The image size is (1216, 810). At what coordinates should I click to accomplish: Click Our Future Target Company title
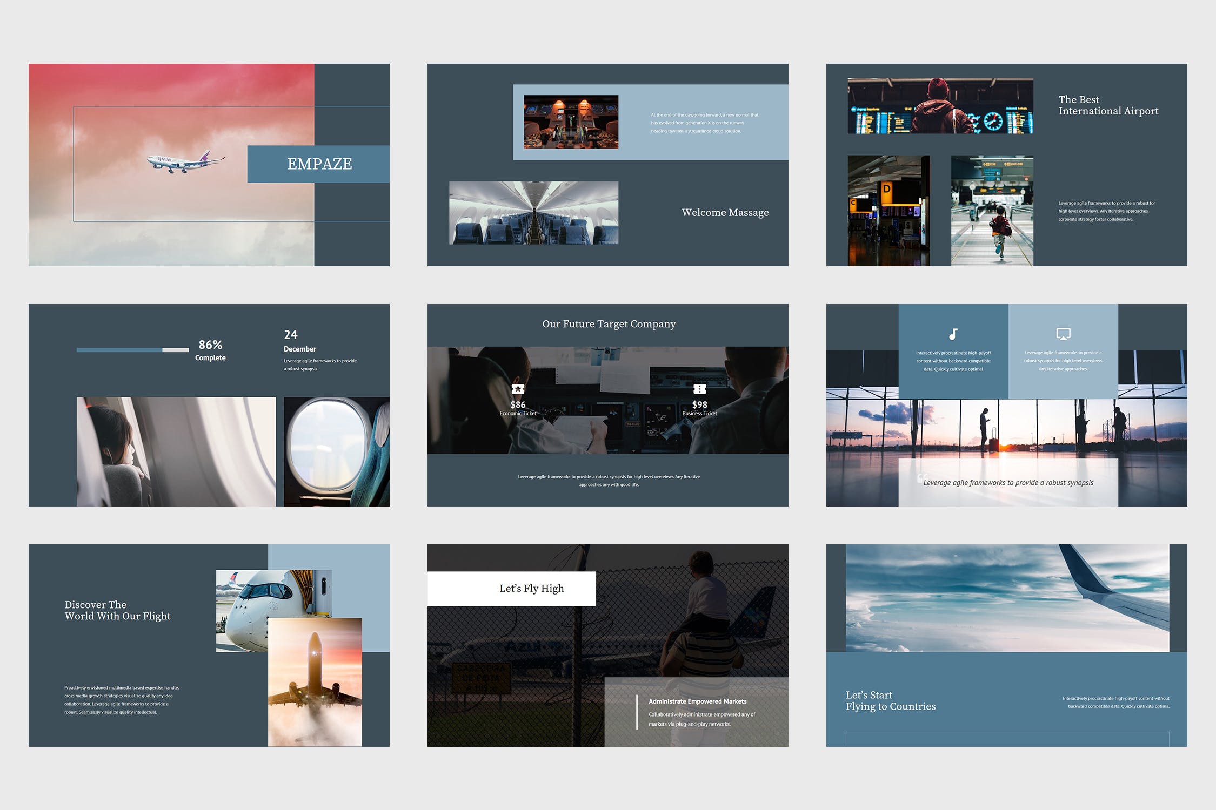[609, 324]
